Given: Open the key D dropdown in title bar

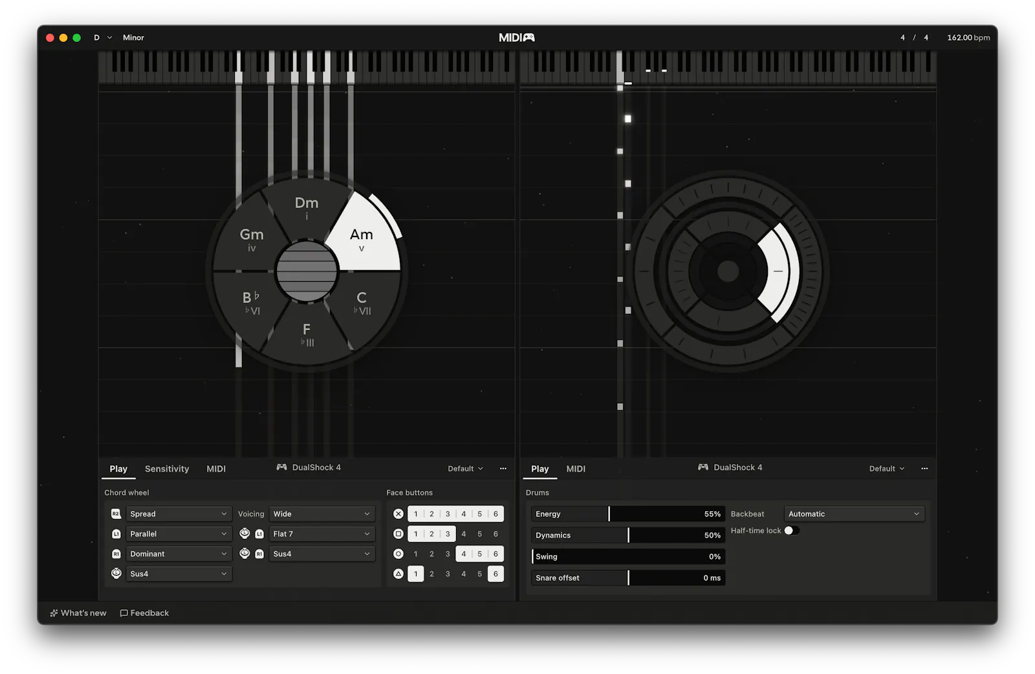Looking at the screenshot, I should (103, 37).
